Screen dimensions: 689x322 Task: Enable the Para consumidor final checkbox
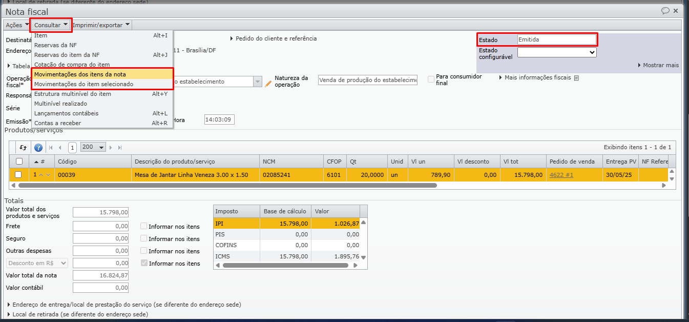pos(431,79)
